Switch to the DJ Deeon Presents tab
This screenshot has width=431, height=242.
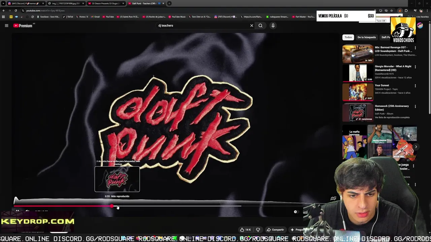(106, 3)
